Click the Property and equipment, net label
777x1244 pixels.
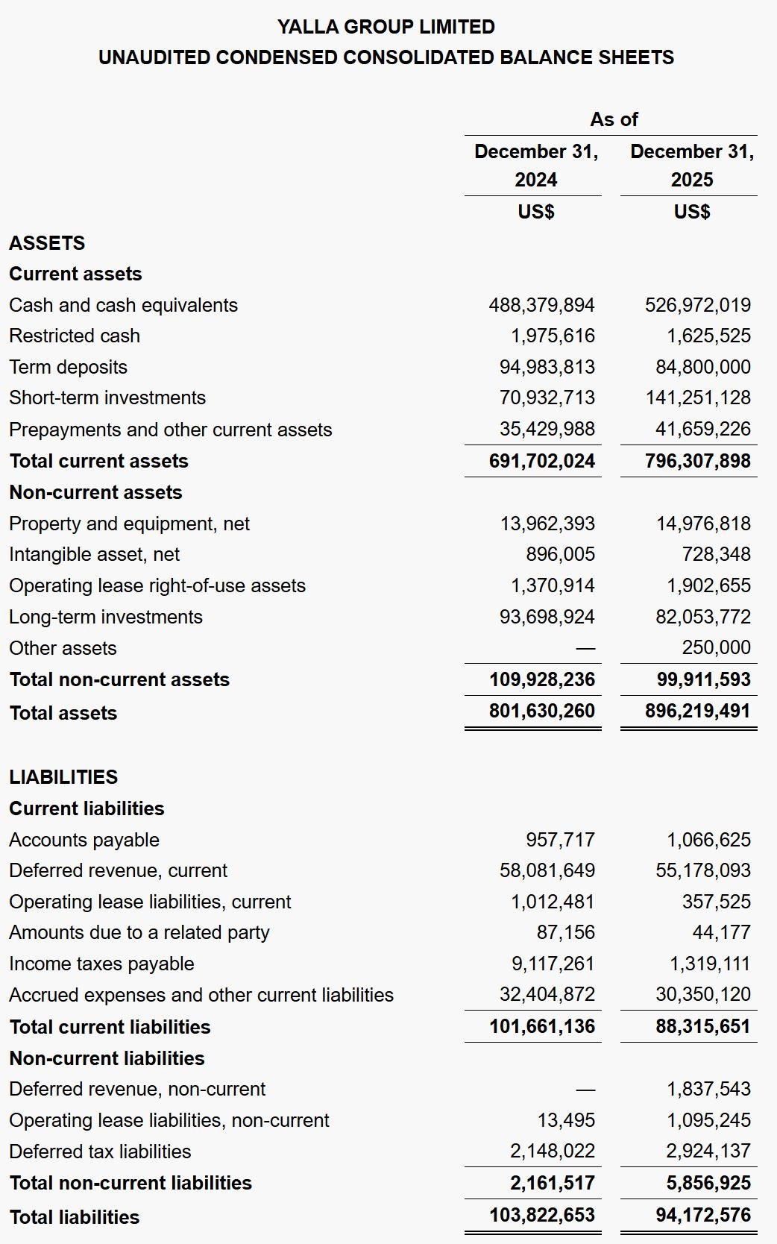[129, 524]
